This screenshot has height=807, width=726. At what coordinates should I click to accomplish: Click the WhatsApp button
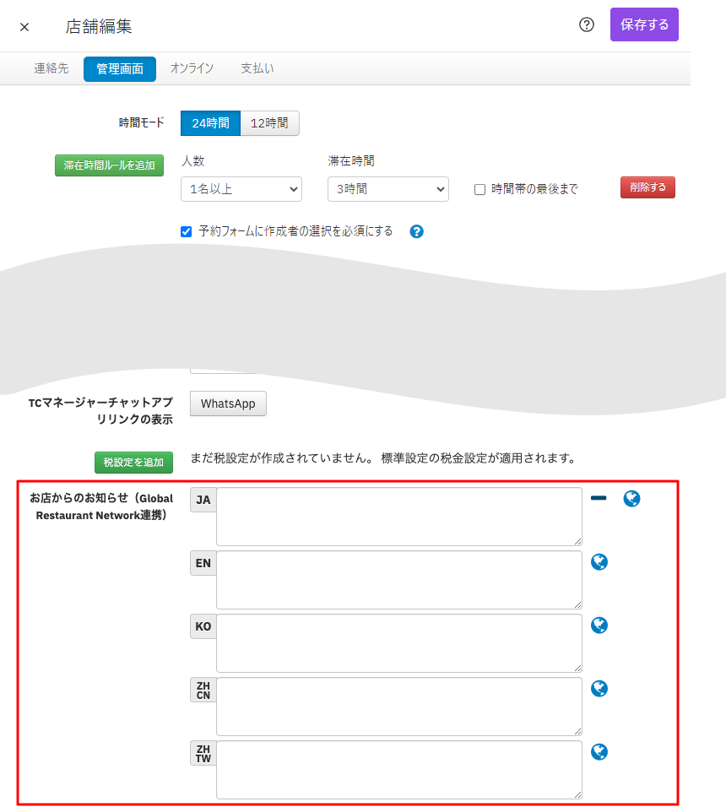point(228,403)
